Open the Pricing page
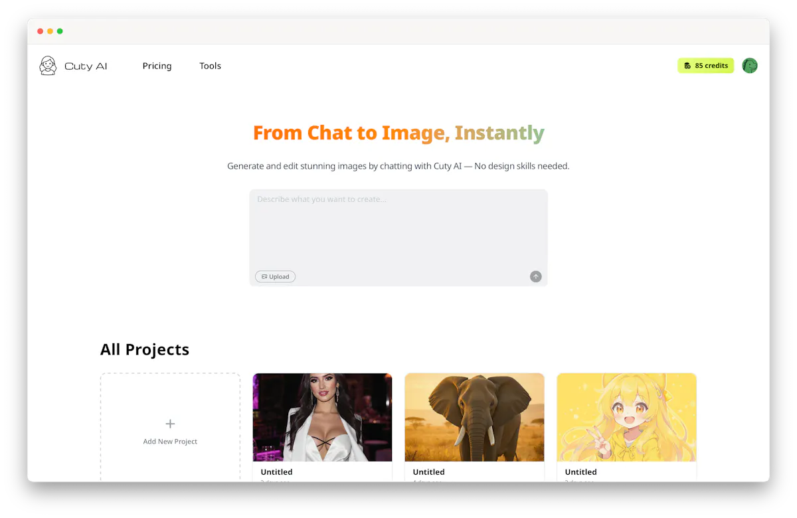This screenshot has height=518, width=797. coord(157,66)
